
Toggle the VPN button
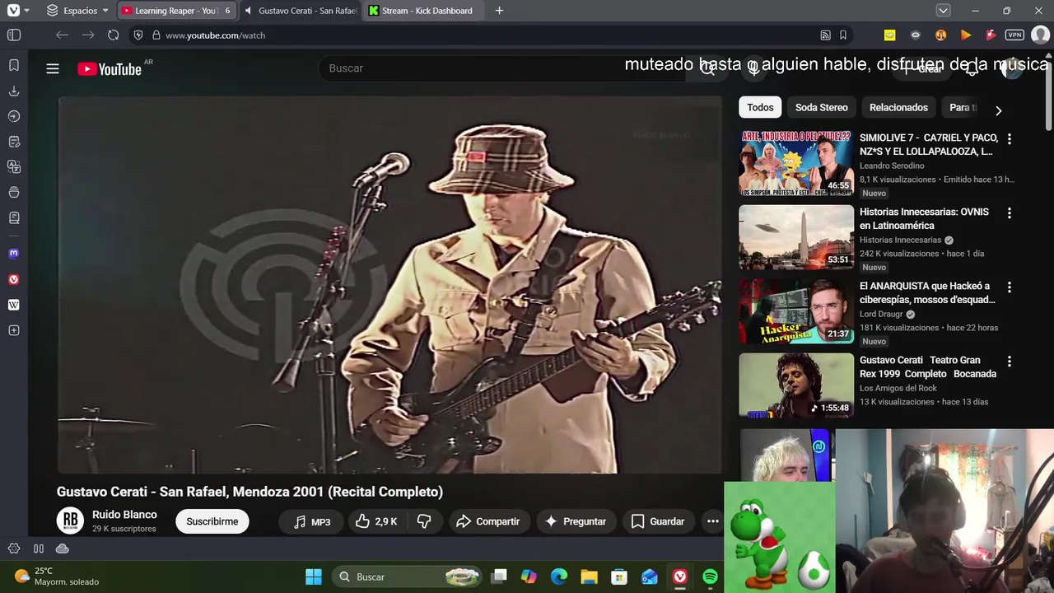pyautogui.click(x=1014, y=35)
